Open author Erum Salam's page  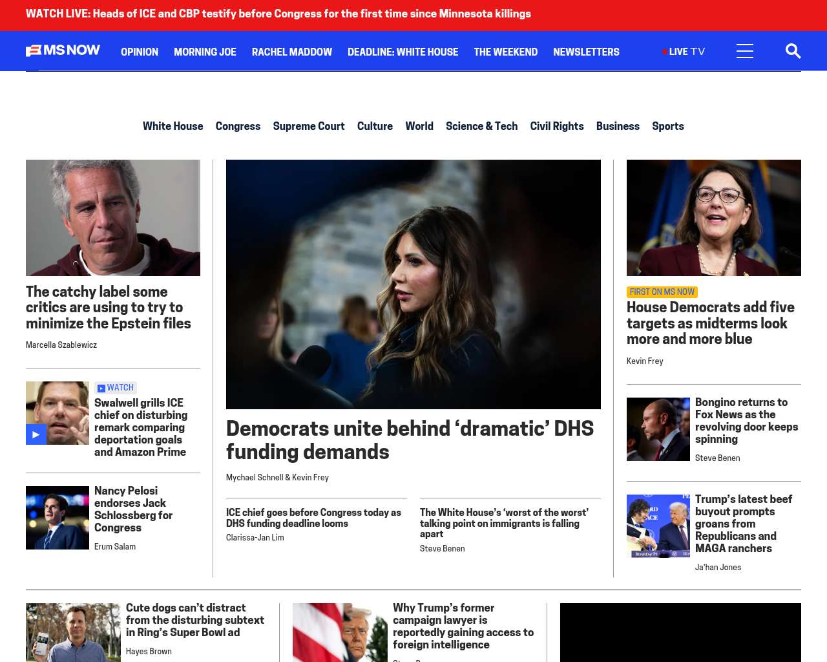tap(115, 547)
